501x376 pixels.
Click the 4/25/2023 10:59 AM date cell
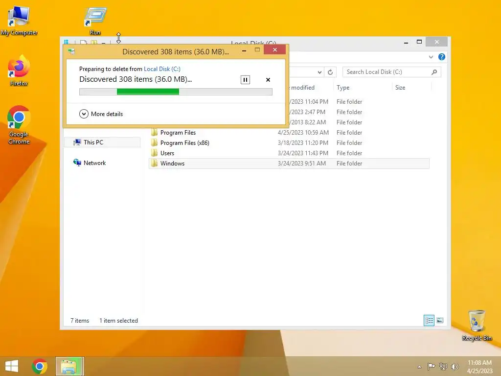coord(303,133)
